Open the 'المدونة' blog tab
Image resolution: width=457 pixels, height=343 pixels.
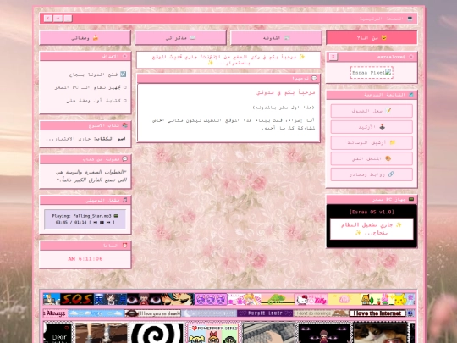coord(276,37)
